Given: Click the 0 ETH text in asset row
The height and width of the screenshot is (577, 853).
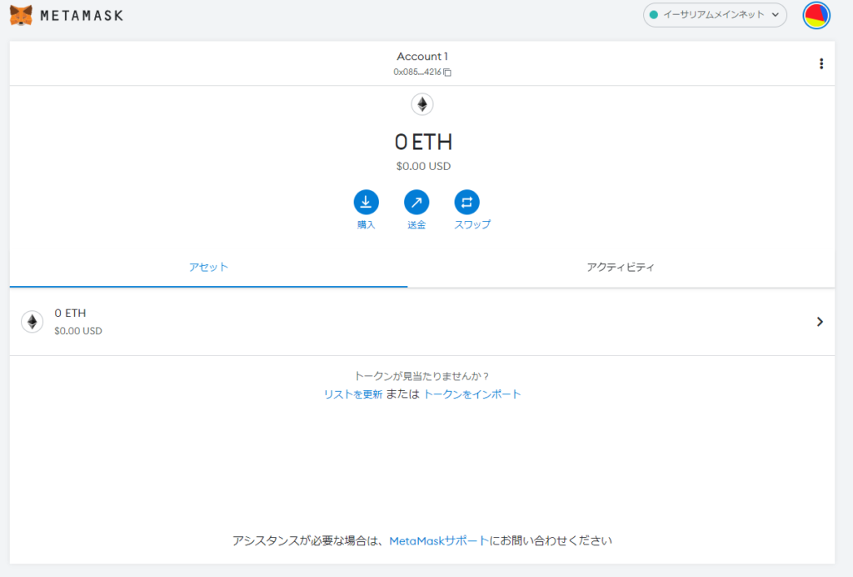Looking at the screenshot, I should pyautogui.click(x=70, y=313).
